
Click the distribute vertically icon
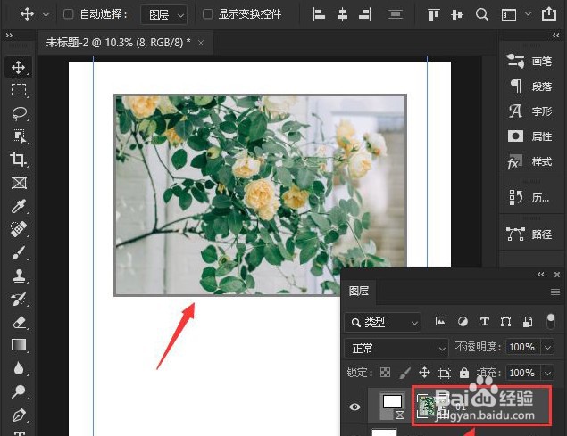396,14
